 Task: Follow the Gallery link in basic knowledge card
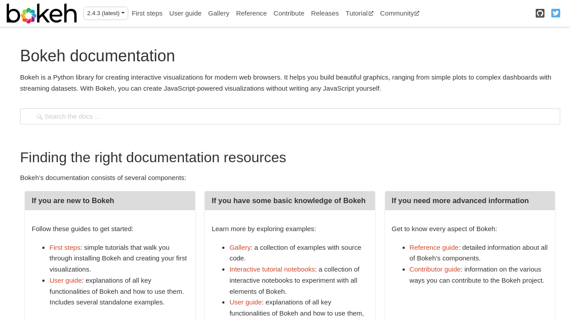click(240, 248)
